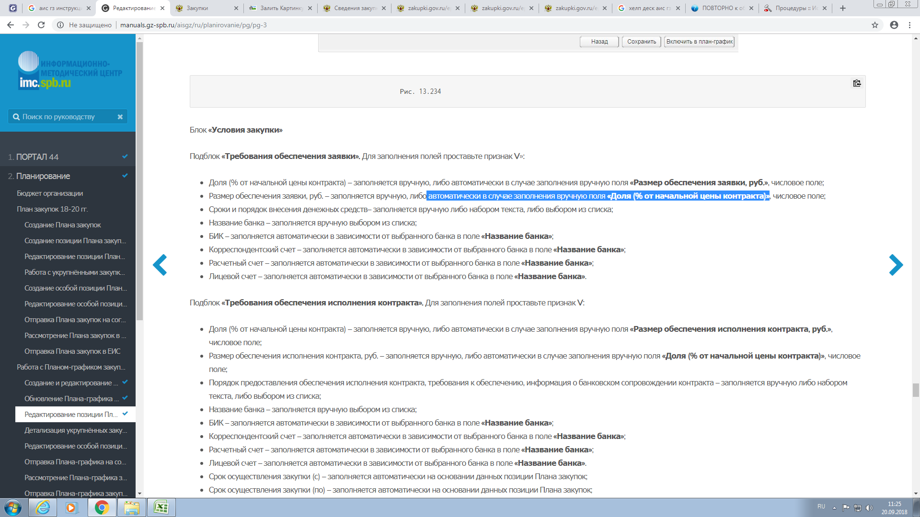Screen dimensions: 920x517
Task: Switch to the Сведения закупки tab
Action: point(355,8)
